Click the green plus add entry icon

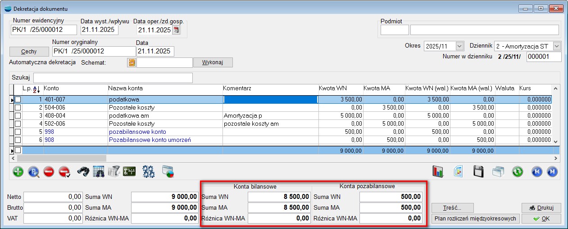pyautogui.click(x=18, y=172)
